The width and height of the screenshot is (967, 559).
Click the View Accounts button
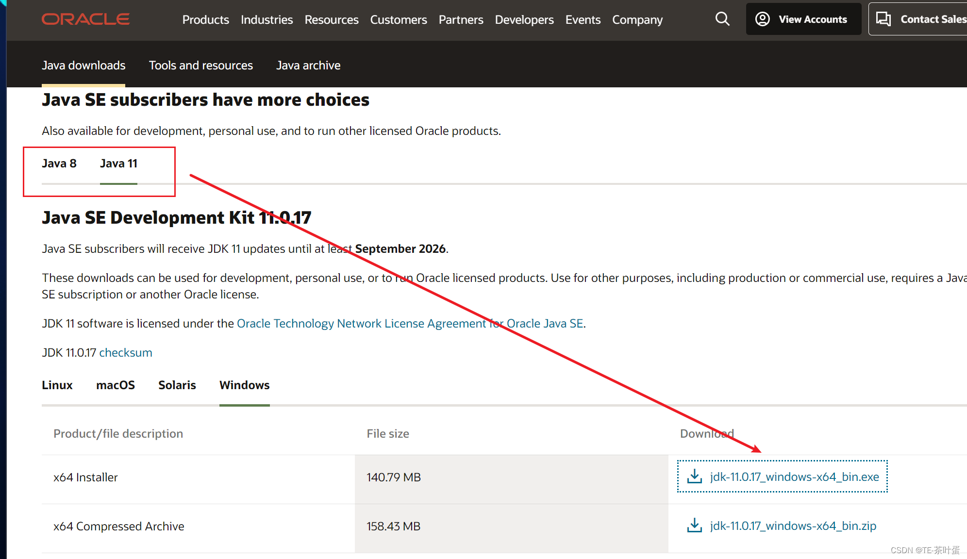tap(803, 19)
